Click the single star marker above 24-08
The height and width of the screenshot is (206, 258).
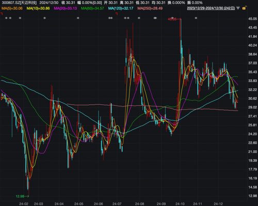(x=139, y=18)
